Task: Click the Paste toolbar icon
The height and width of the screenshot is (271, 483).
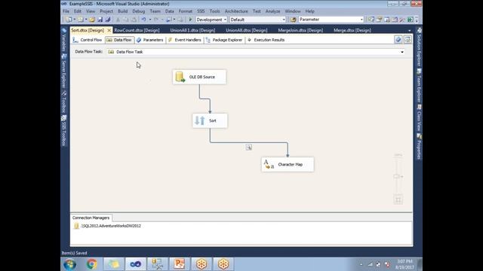Action: pos(134,20)
